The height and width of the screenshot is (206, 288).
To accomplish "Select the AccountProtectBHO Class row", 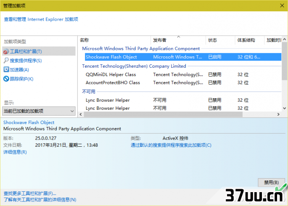I will click(183, 83).
